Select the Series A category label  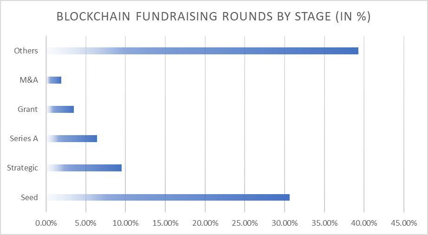coord(24,138)
